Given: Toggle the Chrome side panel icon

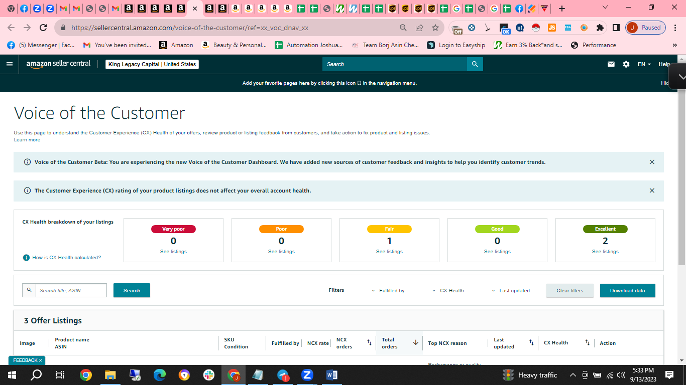Looking at the screenshot, I should (616, 28).
